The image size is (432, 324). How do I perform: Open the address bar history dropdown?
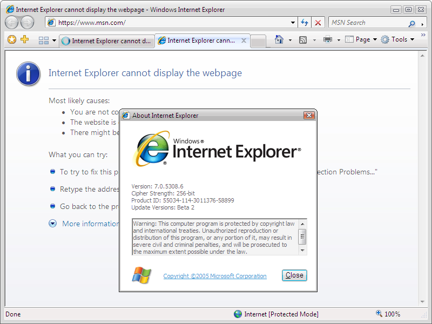(x=293, y=23)
